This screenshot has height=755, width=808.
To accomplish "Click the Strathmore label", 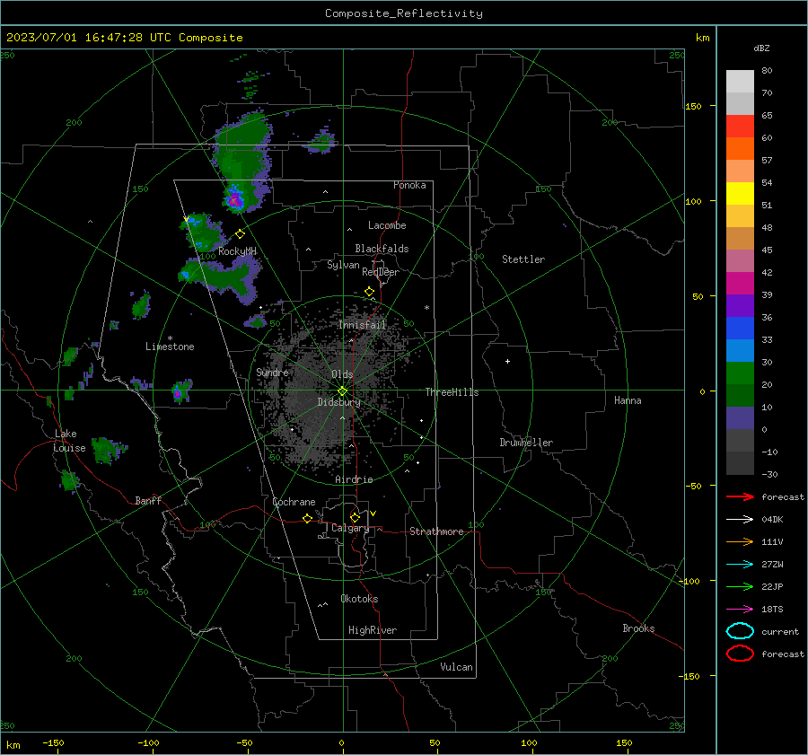I will click(436, 531).
